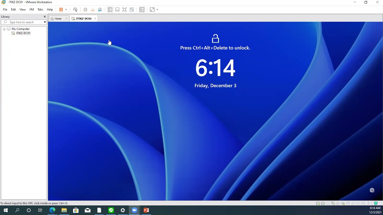Toggle the library sidebar visibility button

point(110,10)
